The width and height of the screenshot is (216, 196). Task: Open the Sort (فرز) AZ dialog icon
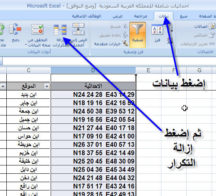157,29
